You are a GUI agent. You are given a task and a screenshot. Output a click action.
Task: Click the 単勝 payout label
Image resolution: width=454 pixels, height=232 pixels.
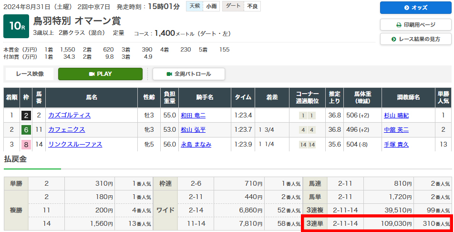(x=16, y=184)
